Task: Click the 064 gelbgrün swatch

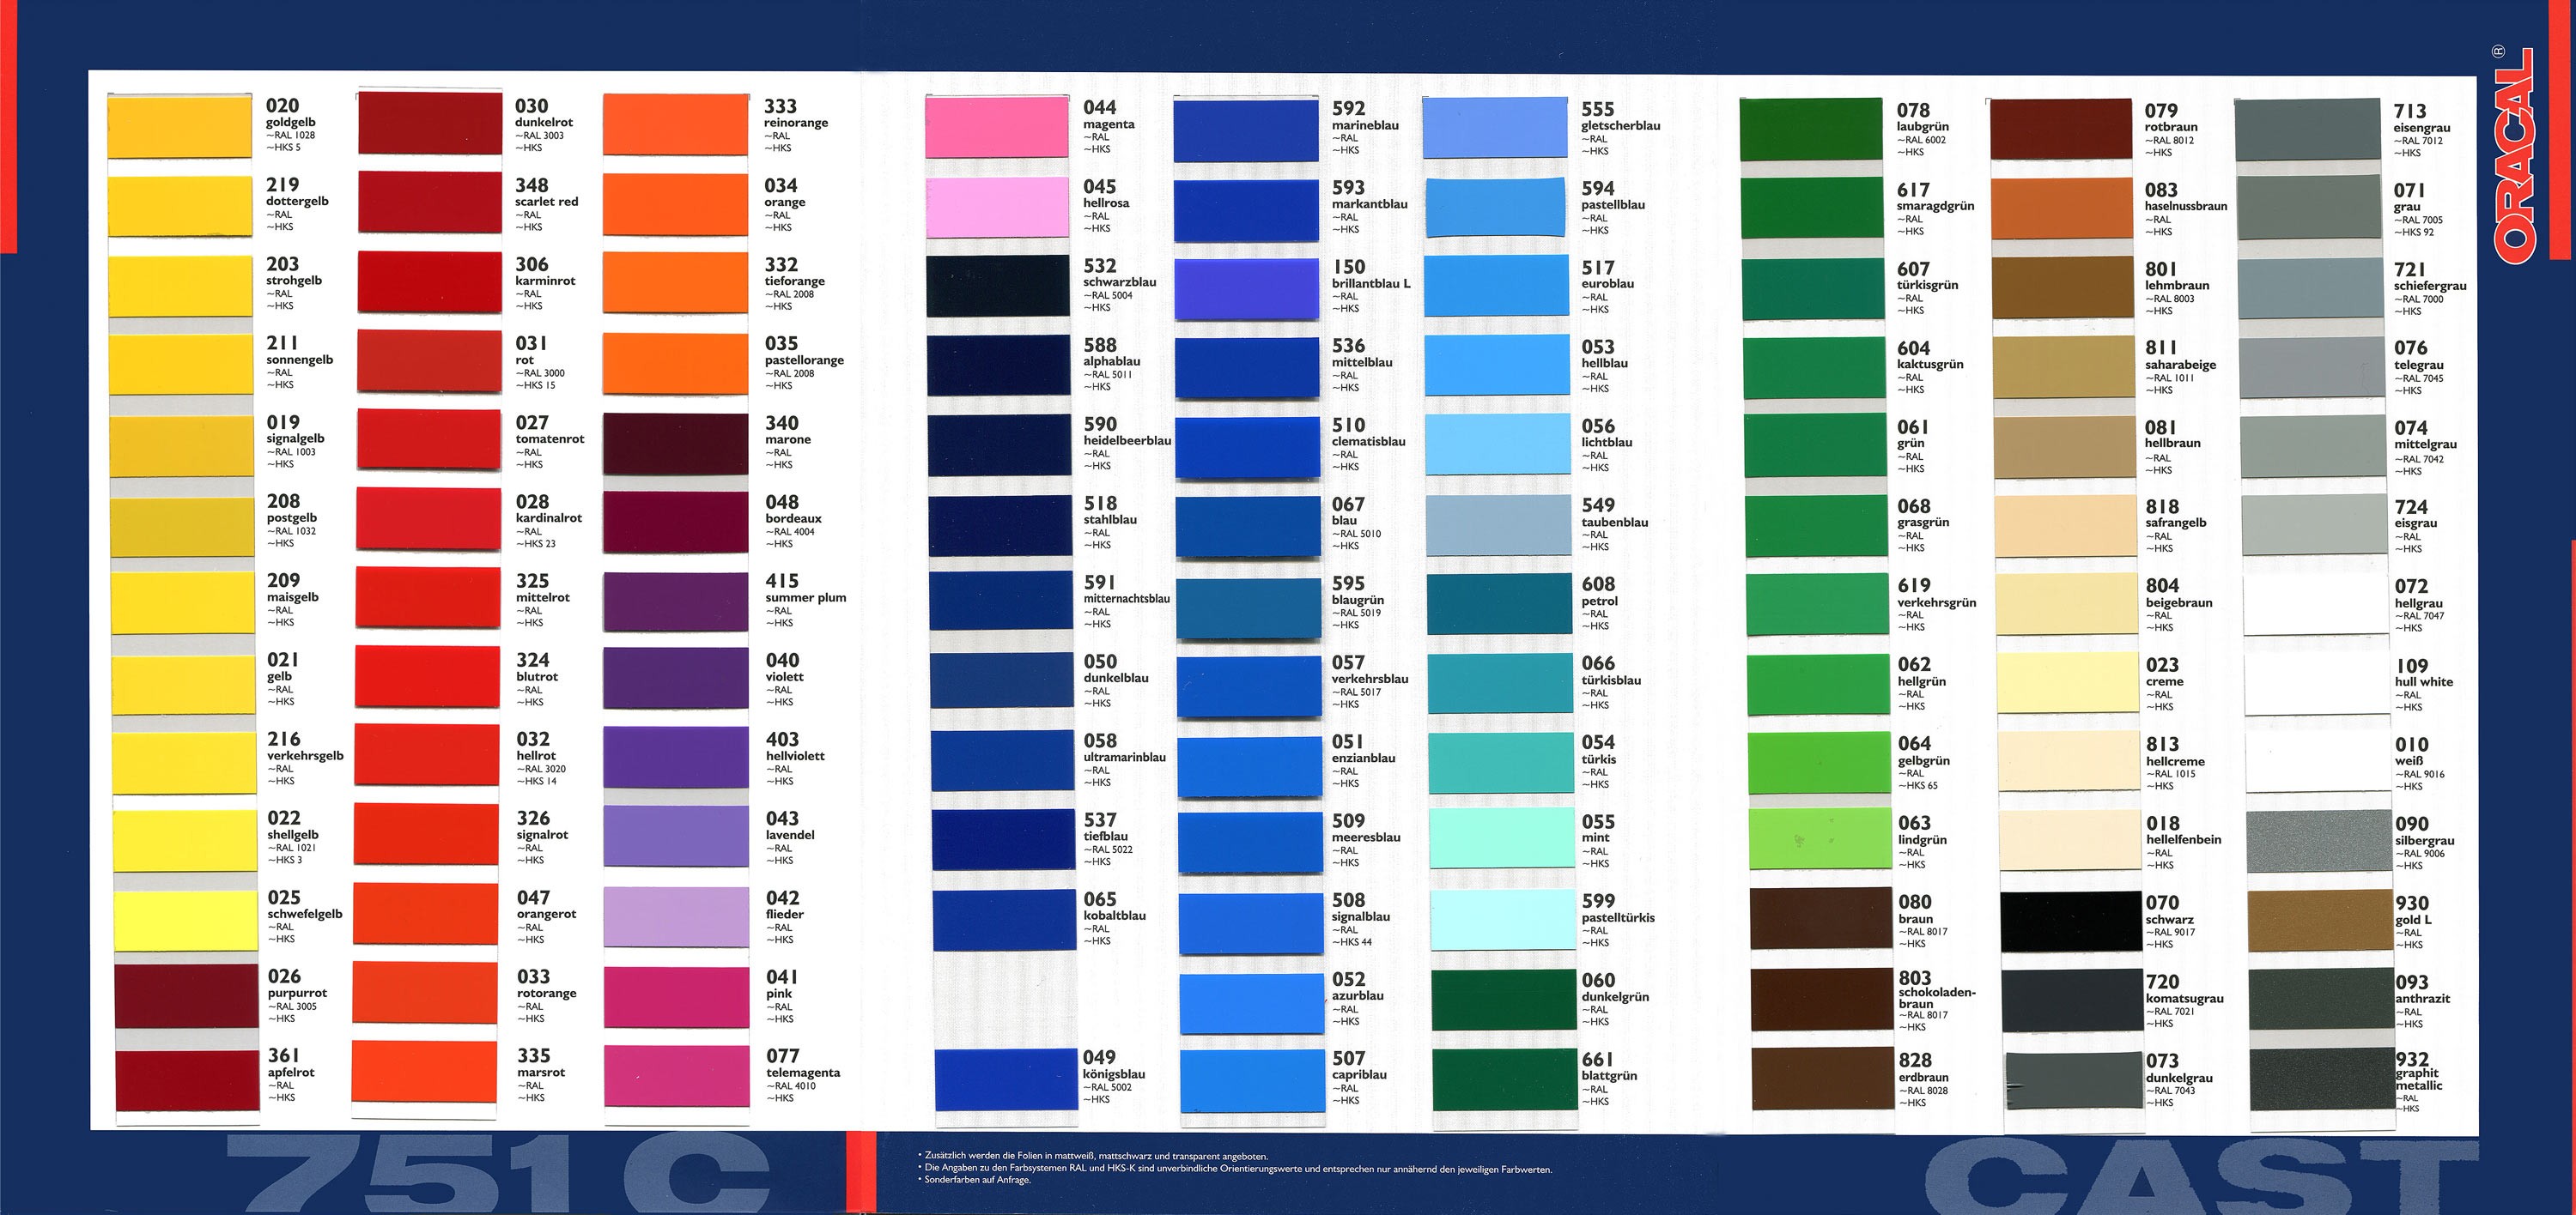Action: click(x=1819, y=764)
